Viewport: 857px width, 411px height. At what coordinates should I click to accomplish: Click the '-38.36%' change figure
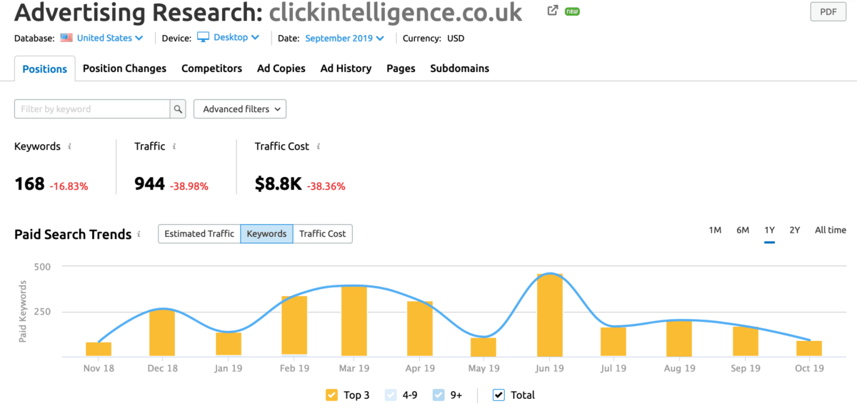(326, 186)
